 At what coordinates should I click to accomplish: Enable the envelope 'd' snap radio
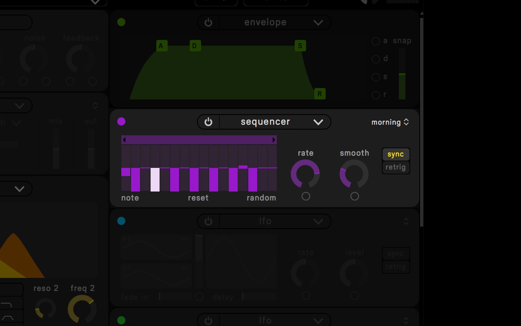pos(376,59)
